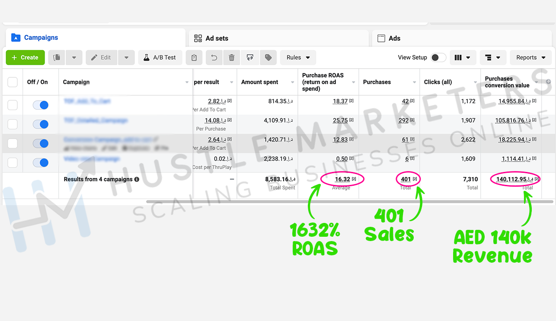Viewport: 556px width, 321px height.
Task: Click the green Create button
Action: pyautogui.click(x=25, y=57)
